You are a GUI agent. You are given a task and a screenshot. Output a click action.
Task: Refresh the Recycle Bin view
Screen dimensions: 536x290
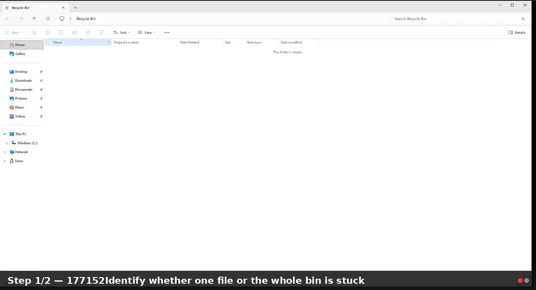pyautogui.click(x=48, y=19)
